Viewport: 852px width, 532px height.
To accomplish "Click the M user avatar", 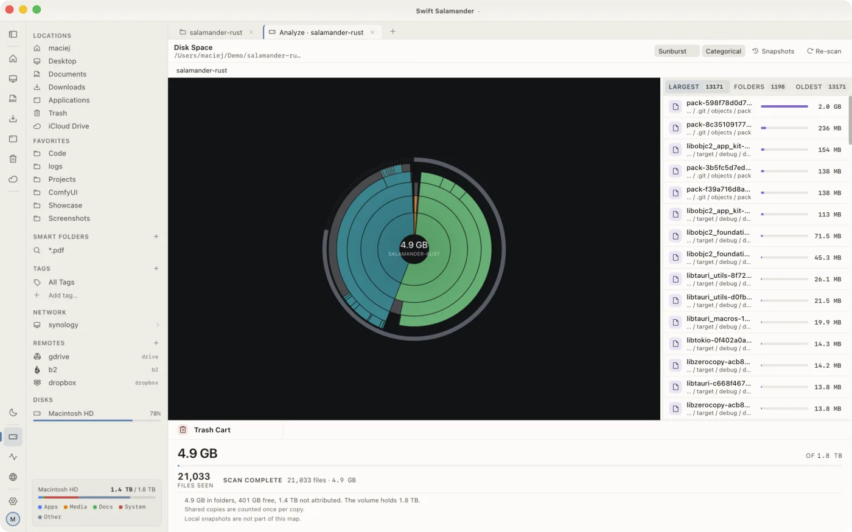I will (13, 519).
